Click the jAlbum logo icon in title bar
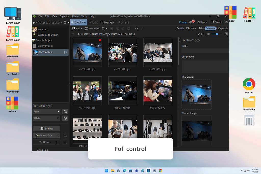261x174 pixels. click(x=34, y=16)
